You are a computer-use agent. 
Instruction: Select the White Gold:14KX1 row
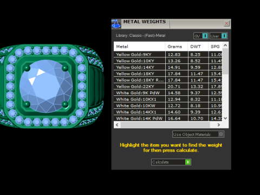(x=168, y=112)
